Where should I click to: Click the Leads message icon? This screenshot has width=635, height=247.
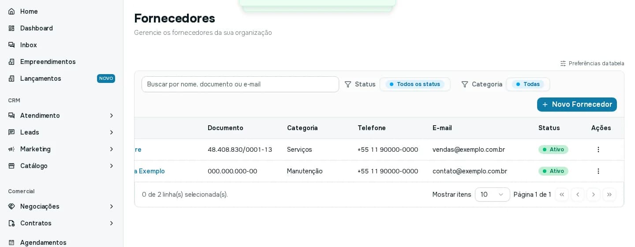tap(11, 132)
